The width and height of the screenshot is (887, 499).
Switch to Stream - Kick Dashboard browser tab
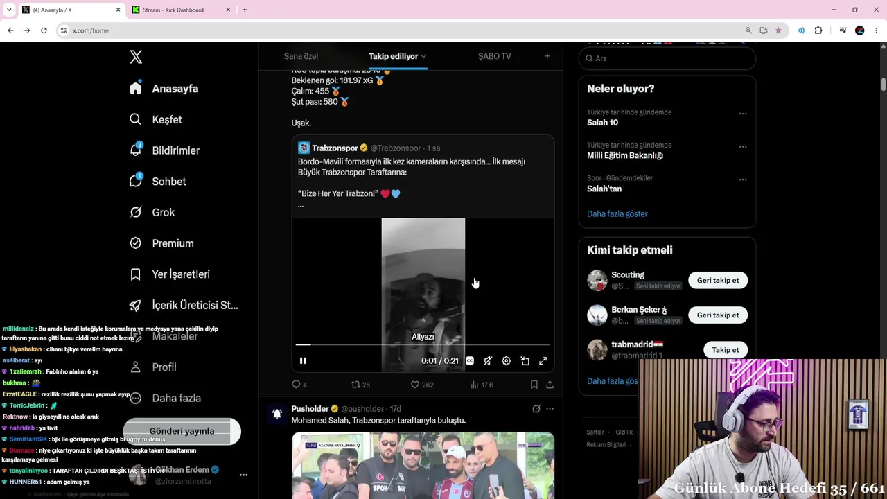(182, 10)
